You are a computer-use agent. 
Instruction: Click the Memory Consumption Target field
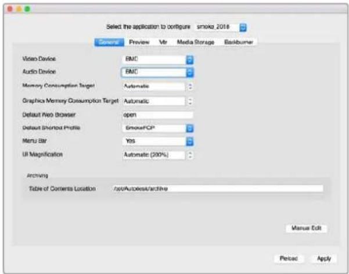point(154,87)
